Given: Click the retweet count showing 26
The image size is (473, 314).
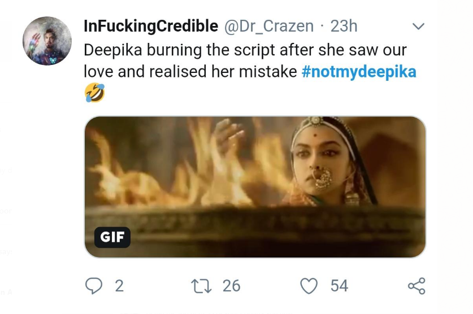Looking at the screenshot, I should (x=231, y=286).
